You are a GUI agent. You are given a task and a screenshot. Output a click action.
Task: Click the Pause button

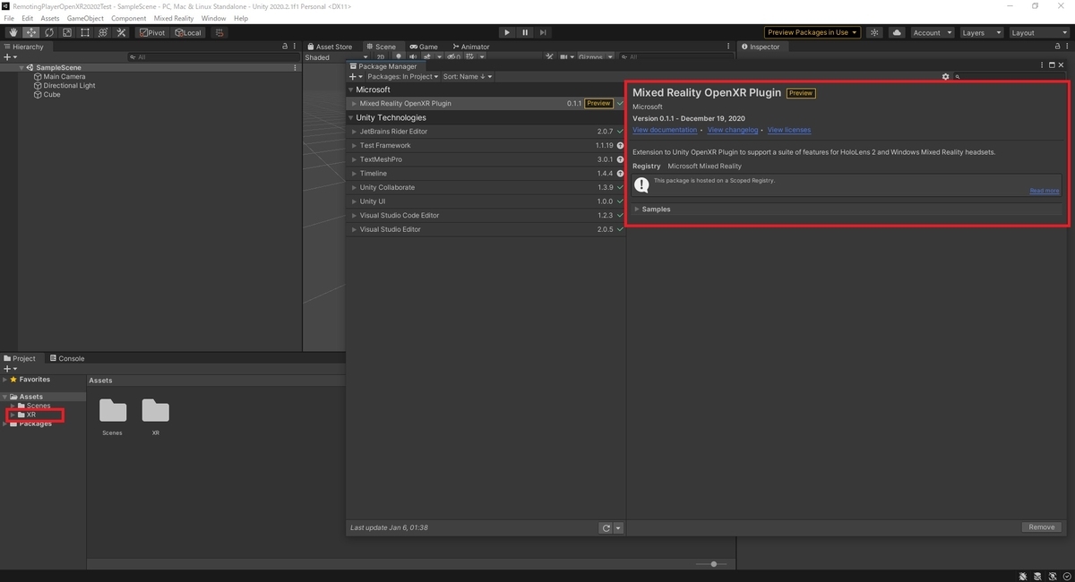[525, 32]
